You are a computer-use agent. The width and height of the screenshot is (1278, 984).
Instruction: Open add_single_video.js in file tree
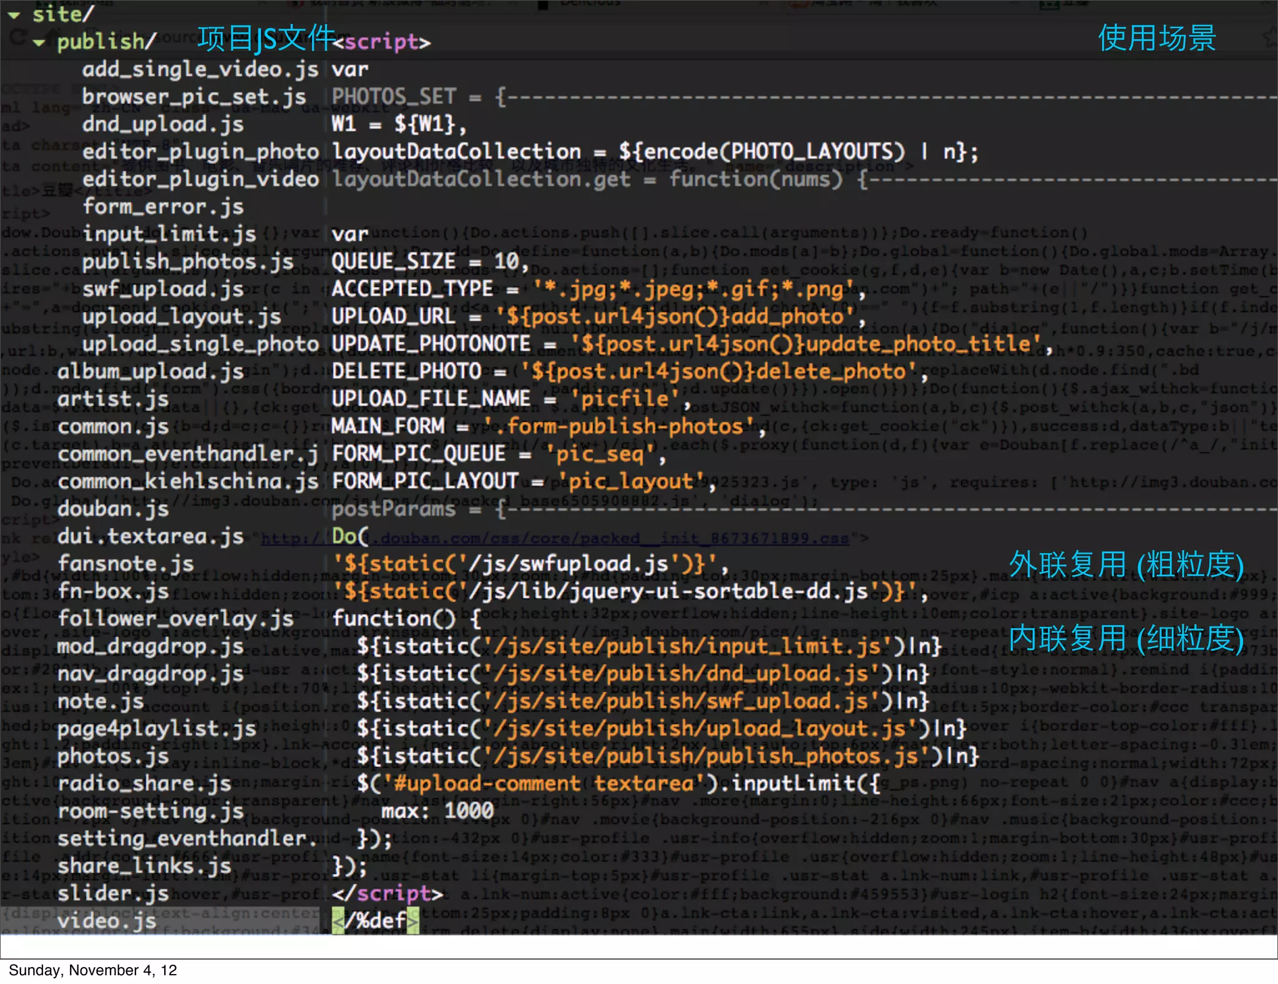coord(200,69)
